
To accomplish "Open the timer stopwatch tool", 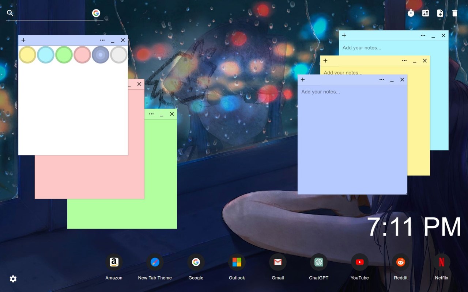I will click(411, 13).
